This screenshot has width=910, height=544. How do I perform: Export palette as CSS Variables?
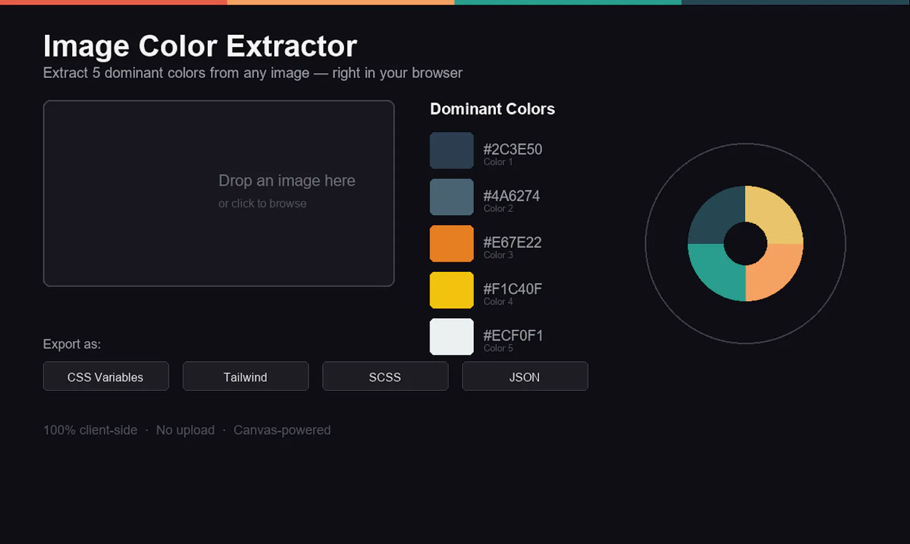pos(106,376)
